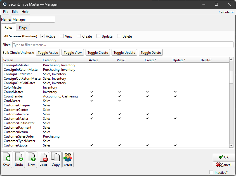236x176 pixels.
Task: Click the vertical scrollbar thumb
Action: point(231,77)
